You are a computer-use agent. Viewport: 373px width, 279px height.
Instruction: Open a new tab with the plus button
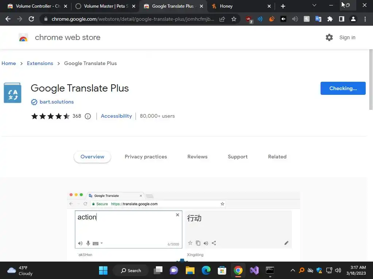(x=283, y=6)
